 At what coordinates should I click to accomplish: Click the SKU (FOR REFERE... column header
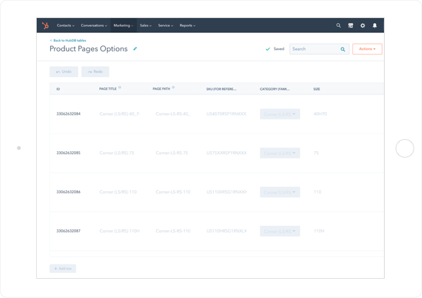pos(221,89)
